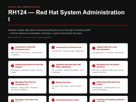Click 'Subscriptions · subscription-manager' description
The width and height of the screenshot is (136, 102).
[x=26, y=71]
